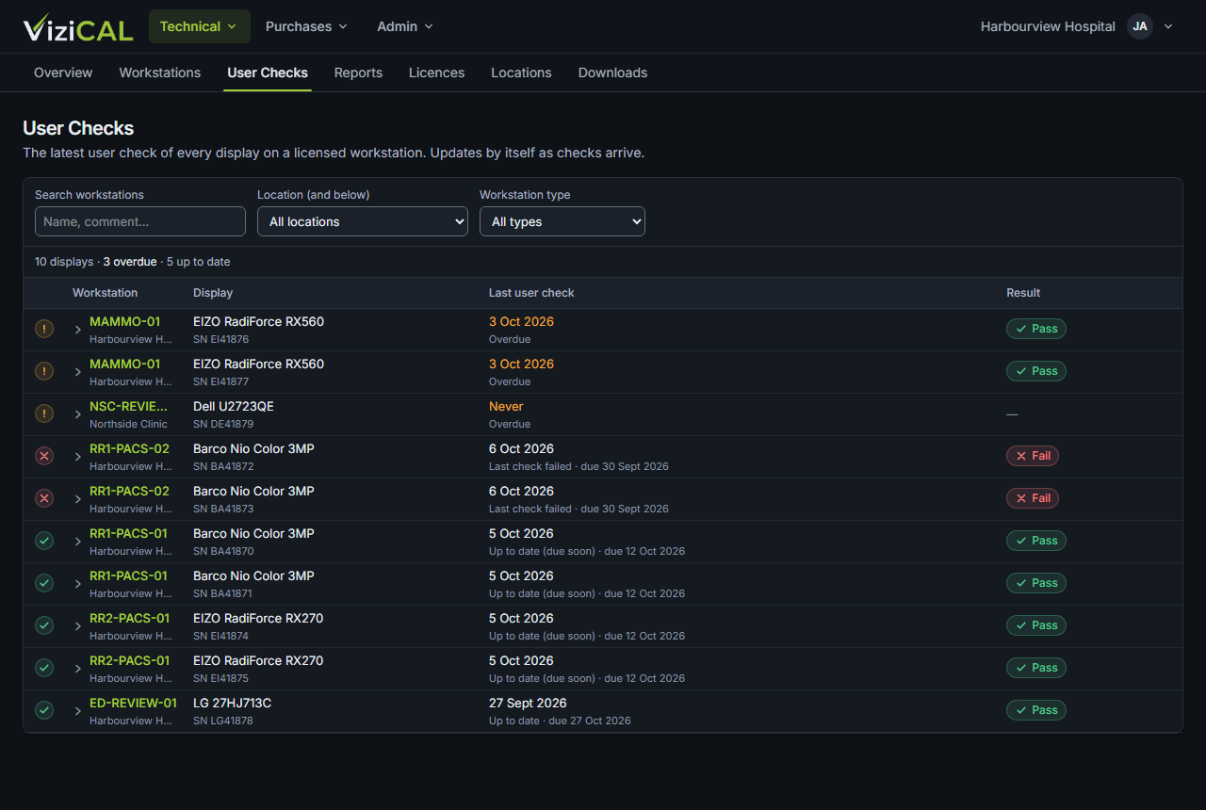Click failed status icon for display SN BA41872
The image size is (1206, 810).
click(44, 457)
